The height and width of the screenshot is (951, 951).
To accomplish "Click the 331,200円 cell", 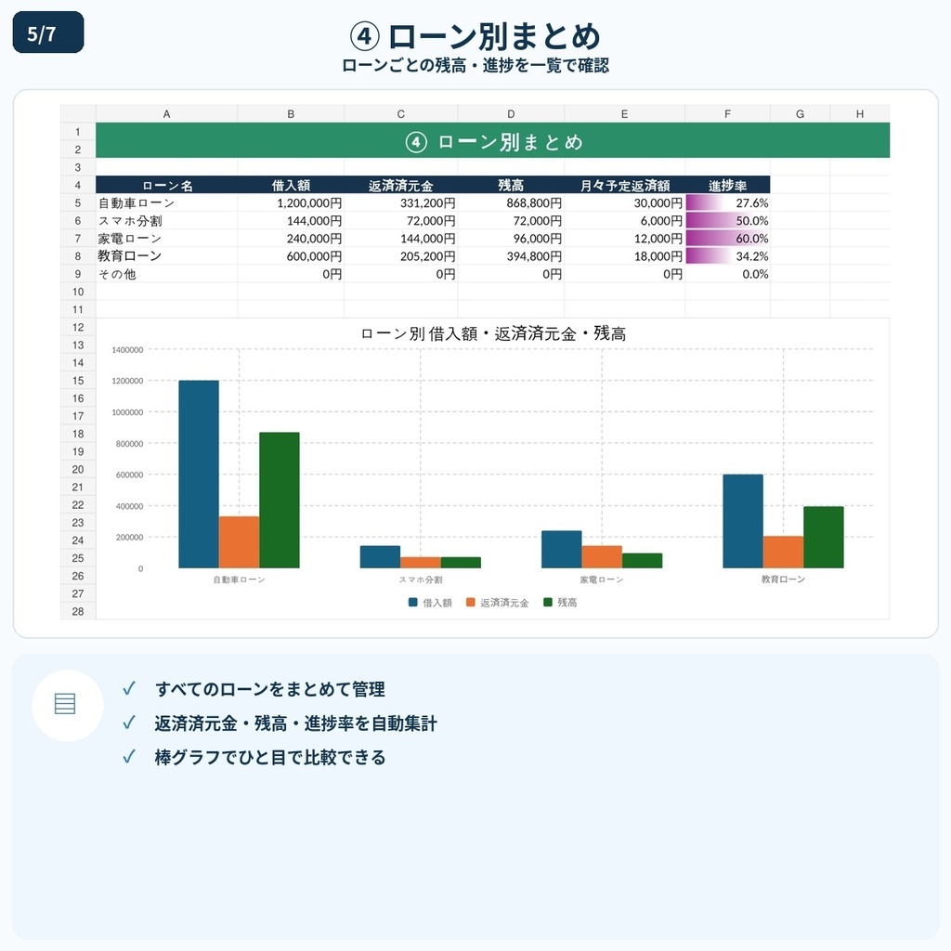I will click(400, 202).
